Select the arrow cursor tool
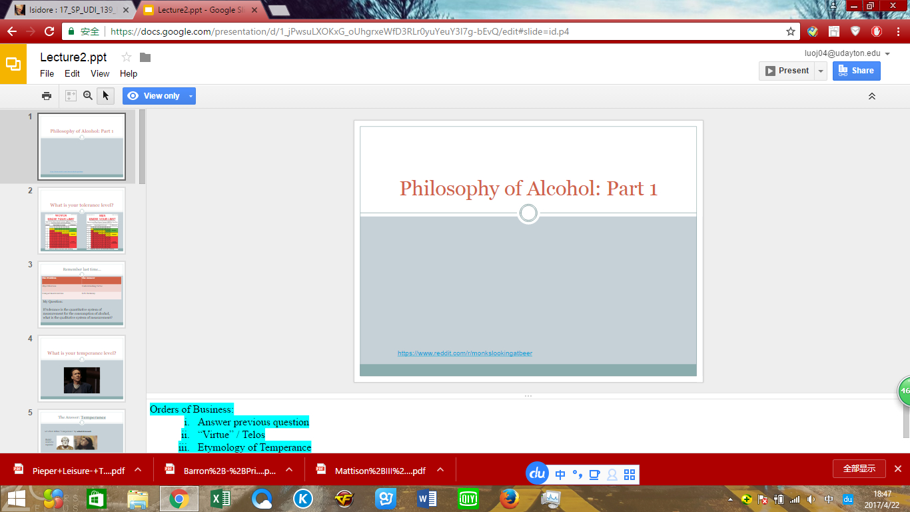The width and height of the screenshot is (910, 512). point(105,96)
